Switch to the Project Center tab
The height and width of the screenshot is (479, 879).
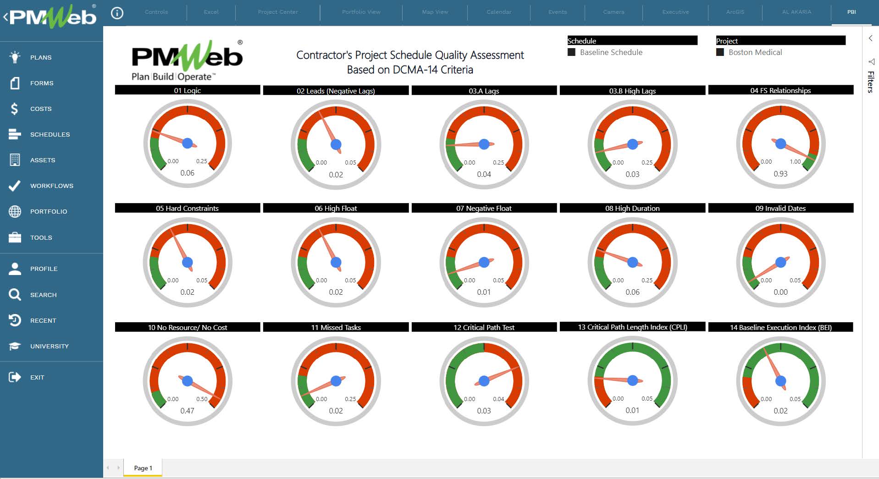tap(278, 12)
